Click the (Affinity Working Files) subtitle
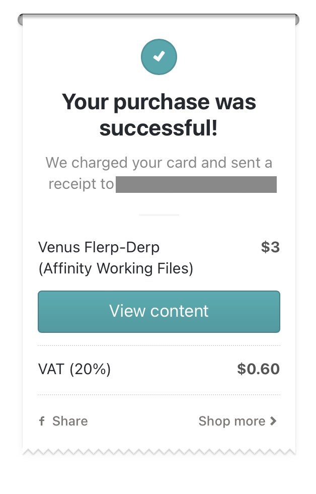This screenshot has width=316, height=494. [x=116, y=268]
